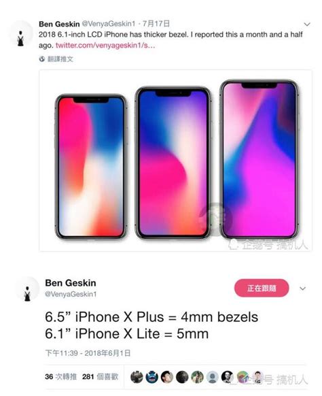The width and height of the screenshot is (322, 396).
Task: Open Ben Geskin's avatar on lower tweet
Action: [x=27, y=289]
